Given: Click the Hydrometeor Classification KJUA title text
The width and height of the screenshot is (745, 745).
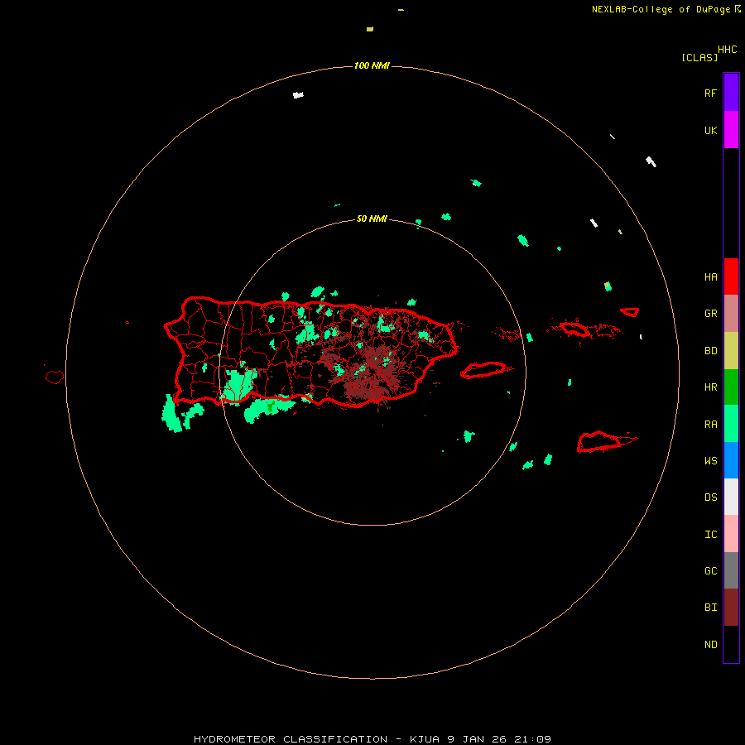Looking at the screenshot, I should click(x=372, y=739).
